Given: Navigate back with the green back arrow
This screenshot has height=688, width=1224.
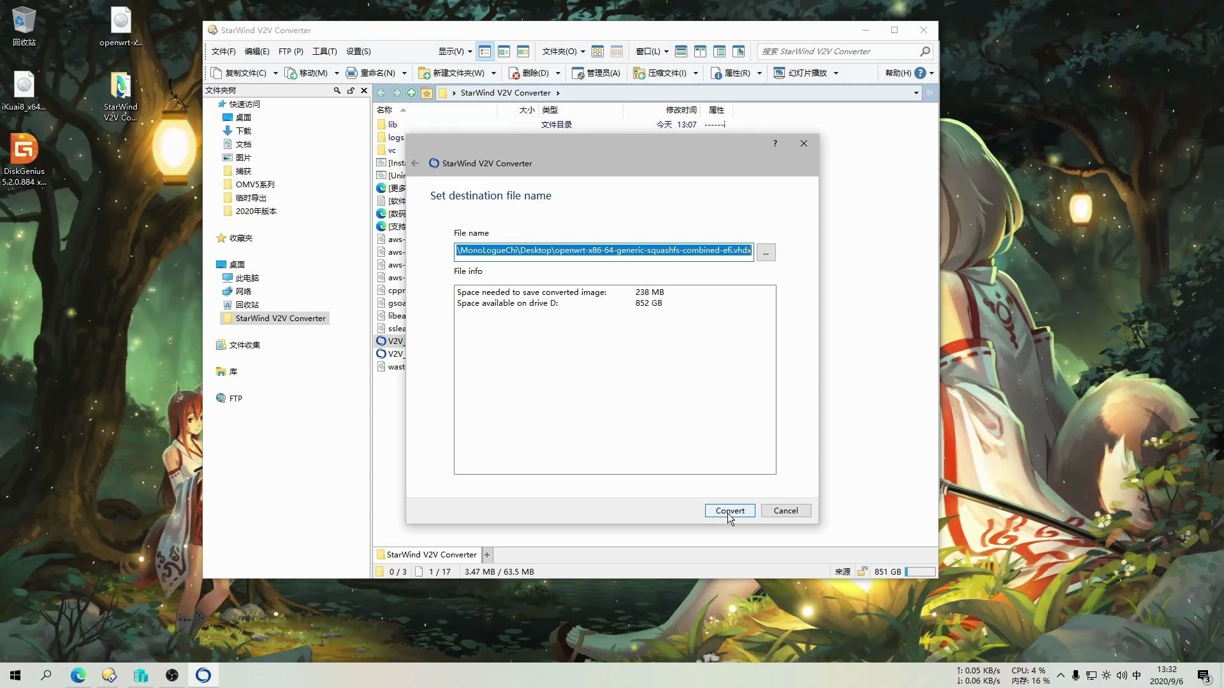Looking at the screenshot, I should click(x=381, y=93).
